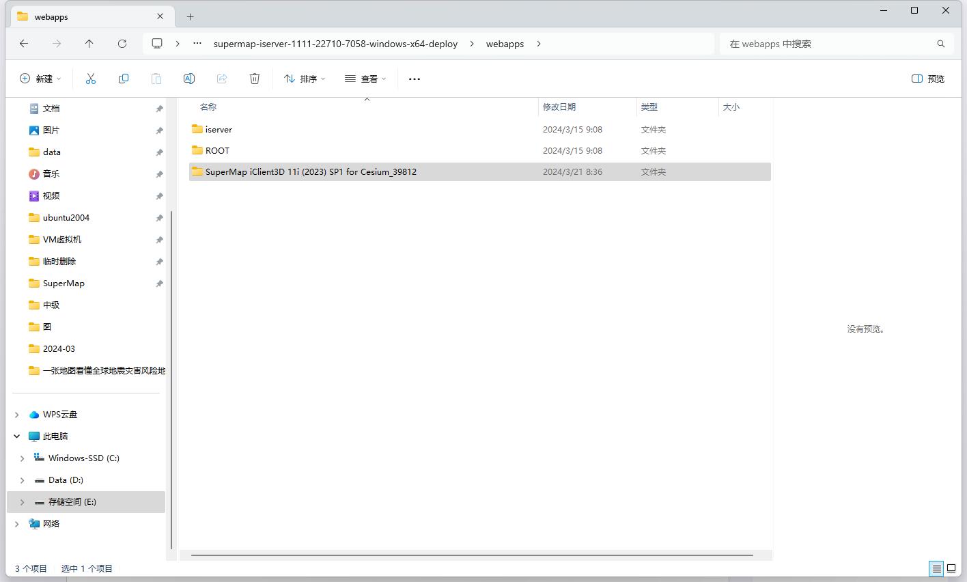Close the webapps tab

click(160, 16)
